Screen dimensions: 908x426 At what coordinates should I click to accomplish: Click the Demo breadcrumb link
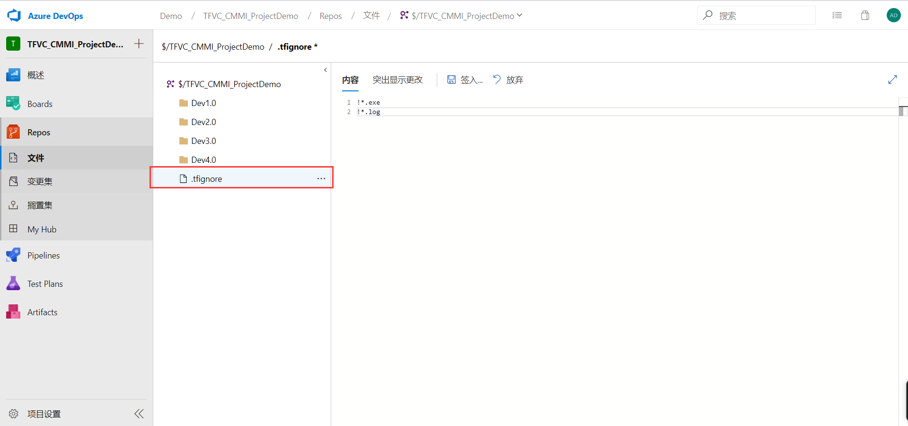tap(171, 16)
